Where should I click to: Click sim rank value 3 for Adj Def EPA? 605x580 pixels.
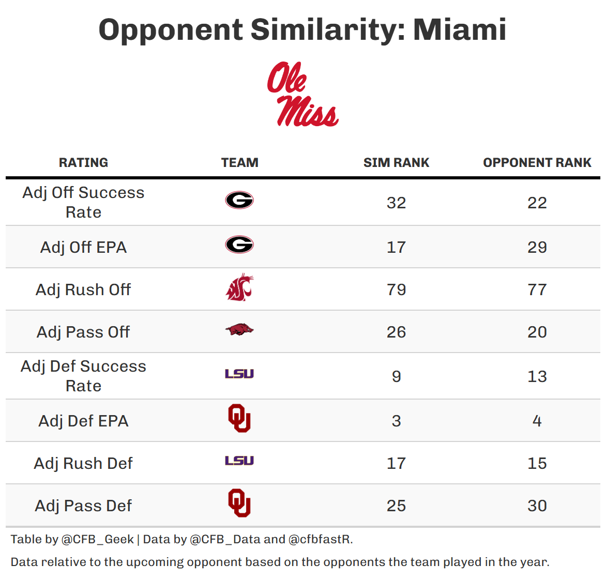(396, 421)
